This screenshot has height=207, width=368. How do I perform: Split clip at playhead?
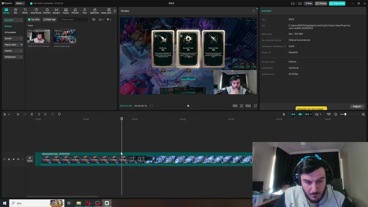(32, 114)
